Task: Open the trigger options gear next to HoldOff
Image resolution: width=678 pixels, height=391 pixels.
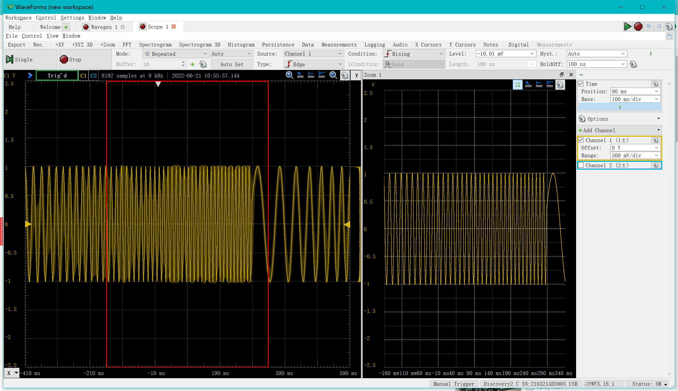Action: pos(633,64)
